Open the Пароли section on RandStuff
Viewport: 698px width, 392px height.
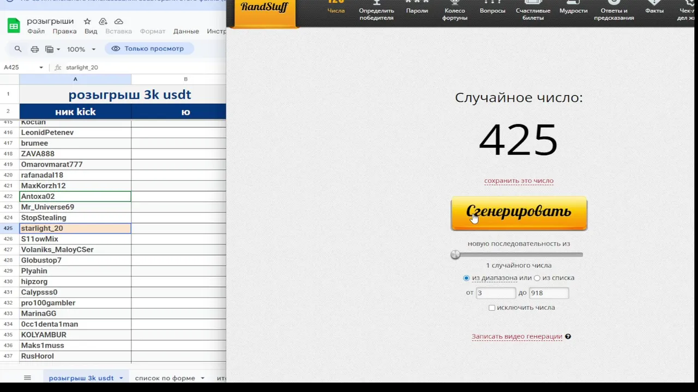click(x=417, y=7)
